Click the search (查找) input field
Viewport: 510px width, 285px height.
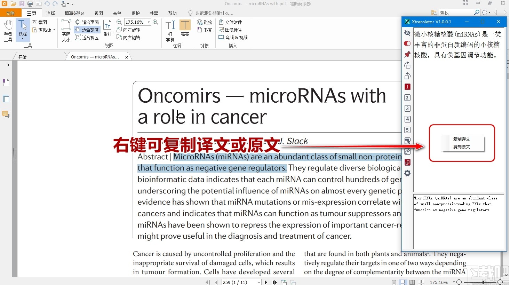pyautogui.click(x=456, y=13)
